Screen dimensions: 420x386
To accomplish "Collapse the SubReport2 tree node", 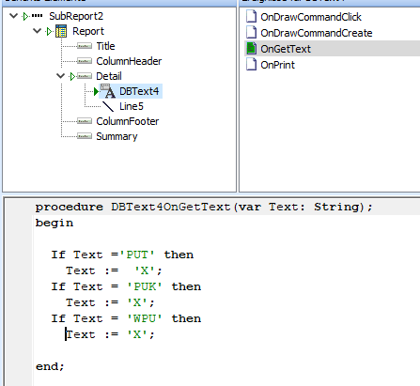I will point(13,16).
